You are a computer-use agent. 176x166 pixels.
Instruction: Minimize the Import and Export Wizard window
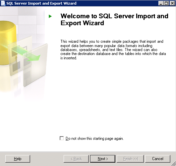click(161, 3)
